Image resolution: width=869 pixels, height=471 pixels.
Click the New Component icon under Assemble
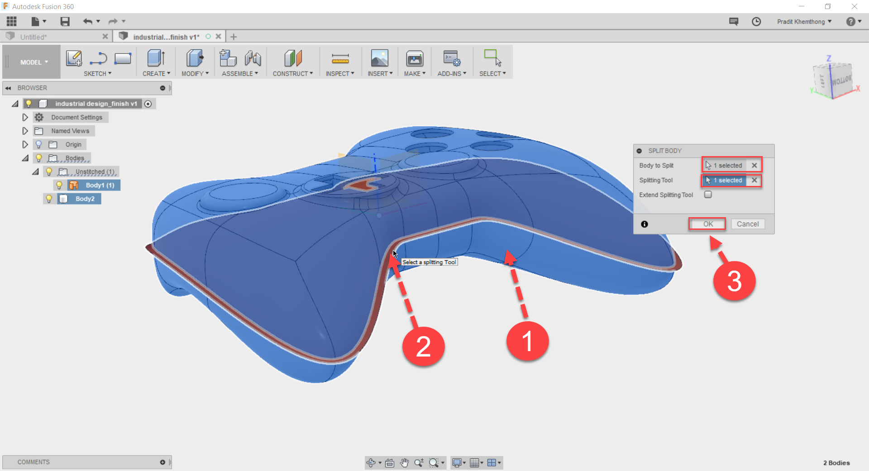click(228, 58)
